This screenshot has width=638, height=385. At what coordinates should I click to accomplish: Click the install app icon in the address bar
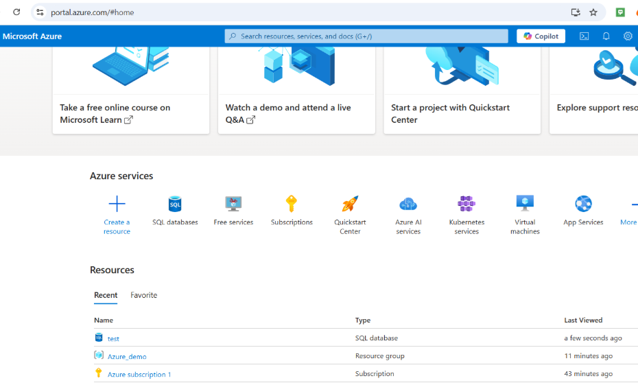(x=576, y=12)
